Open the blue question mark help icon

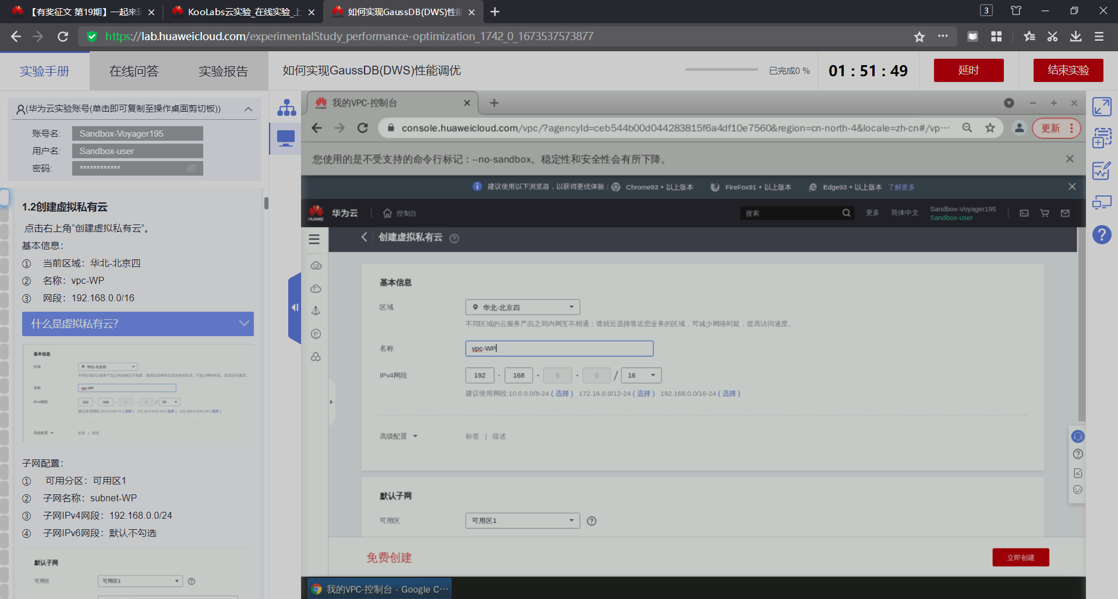(1102, 235)
